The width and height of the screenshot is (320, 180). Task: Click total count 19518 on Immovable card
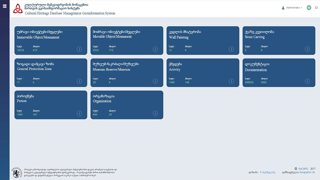20,50
